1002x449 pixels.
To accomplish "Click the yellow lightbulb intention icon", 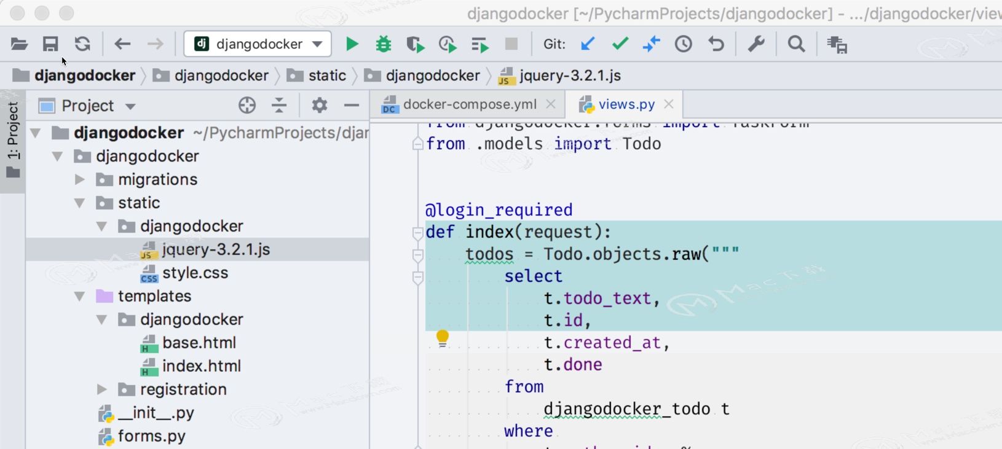I will 443,338.
